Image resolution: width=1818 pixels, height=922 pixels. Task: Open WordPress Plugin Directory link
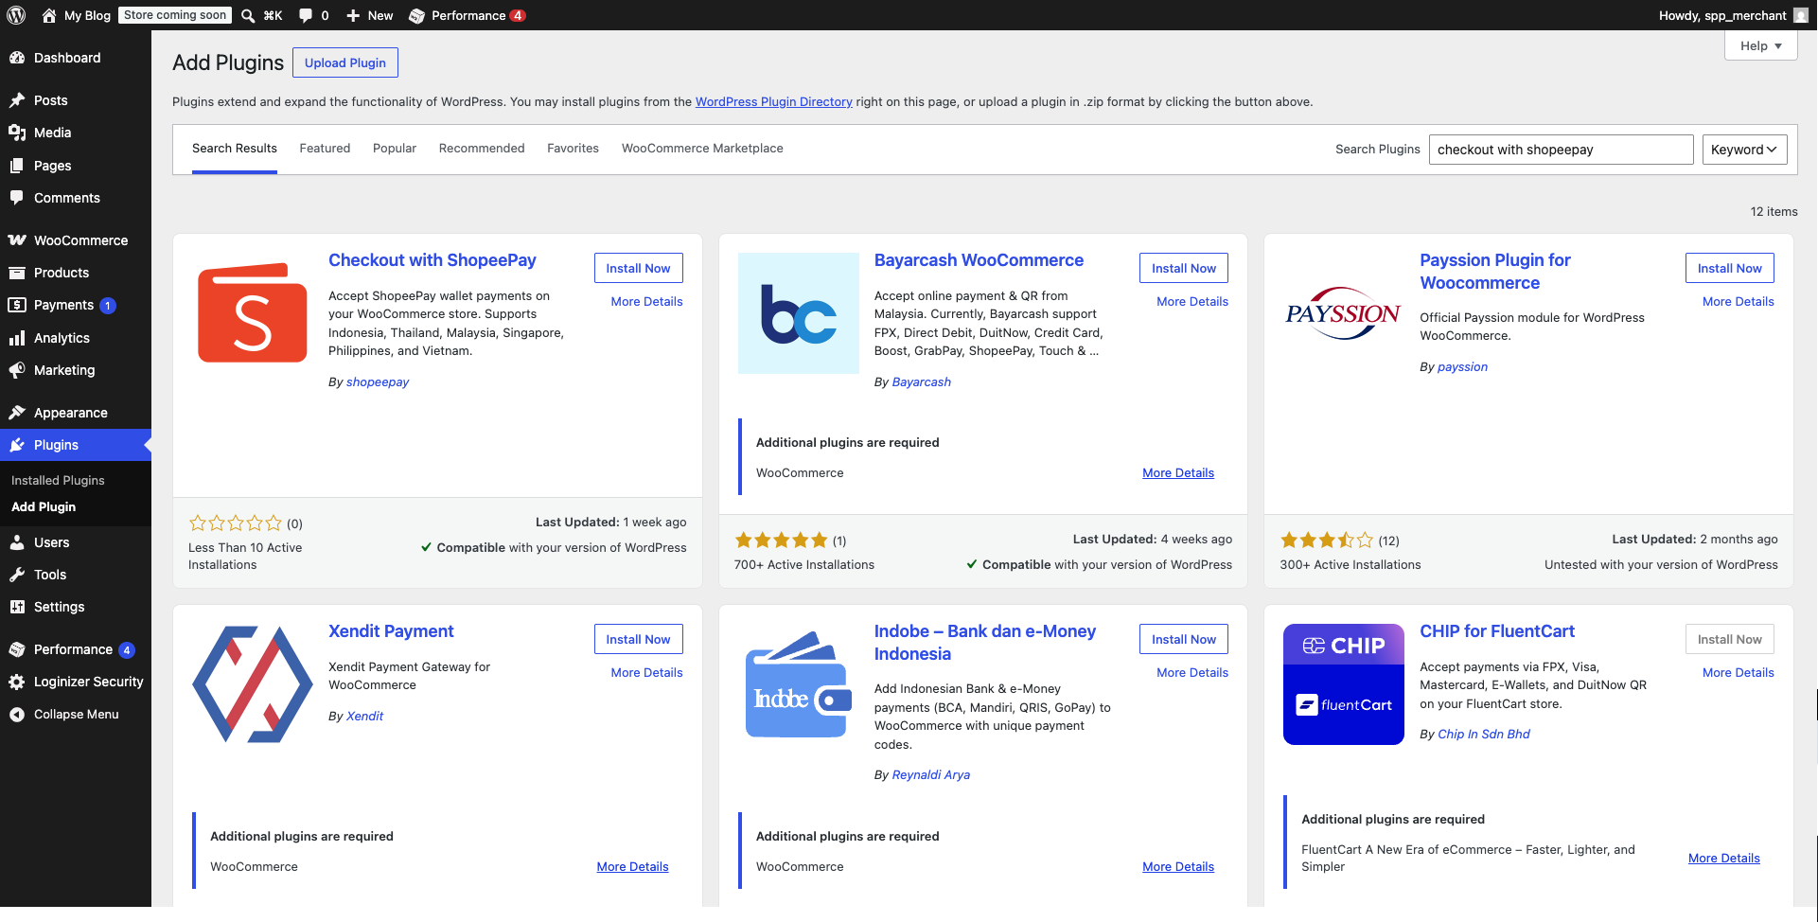[x=774, y=101]
